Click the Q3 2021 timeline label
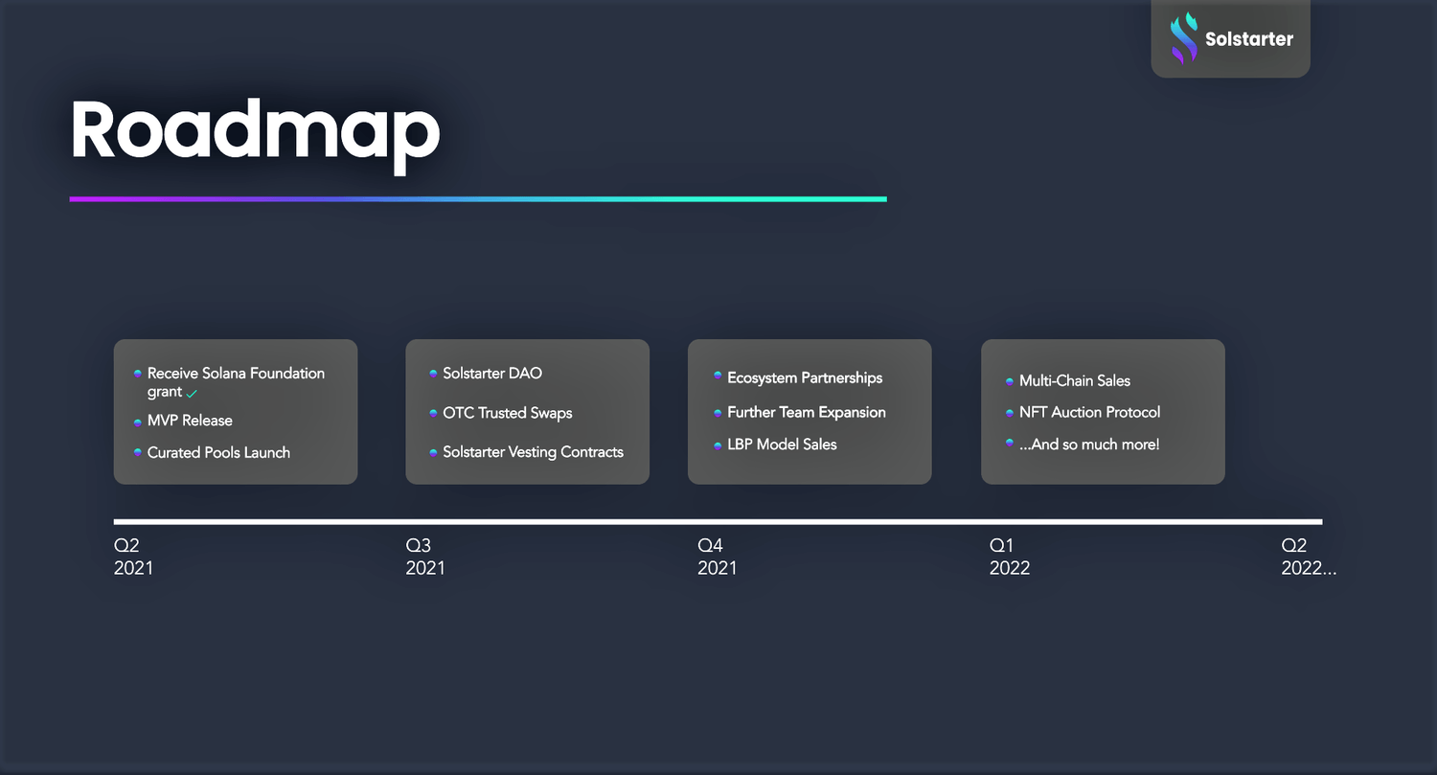Image resolution: width=1437 pixels, height=775 pixels. (x=425, y=557)
